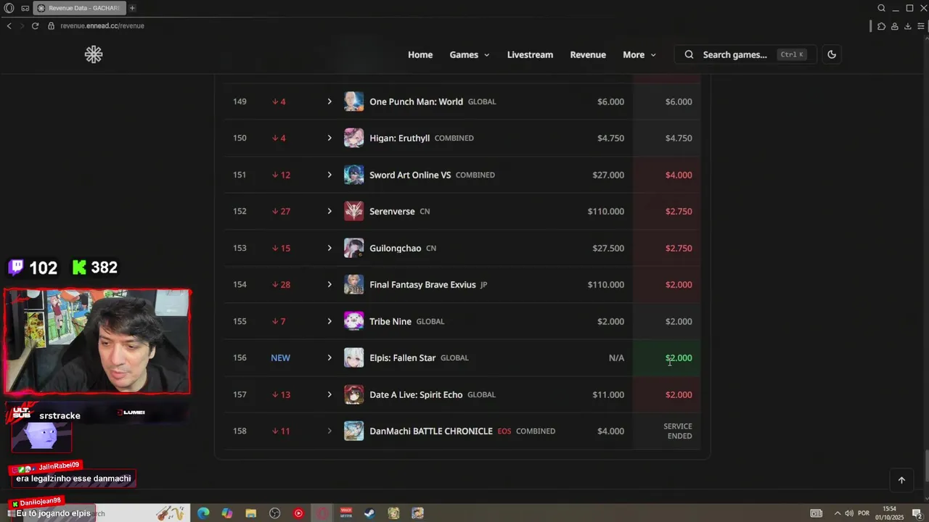929x522 pixels.
Task: Click One Punch Man: World game icon
Action: [x=353, y=101]
